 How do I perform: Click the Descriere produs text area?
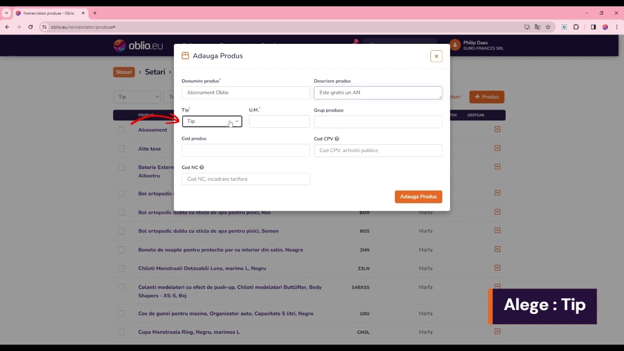click(378, 93)
